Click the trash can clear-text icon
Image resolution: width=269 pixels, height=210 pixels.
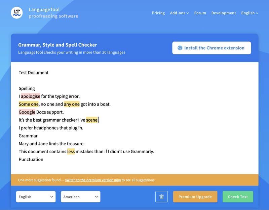click(161, 197)
